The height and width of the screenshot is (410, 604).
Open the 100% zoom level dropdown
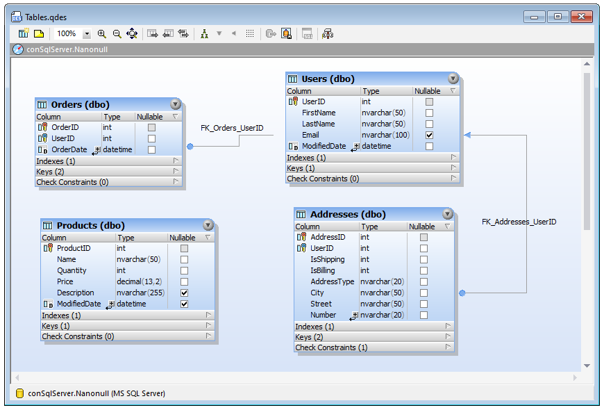pos(87,33)
